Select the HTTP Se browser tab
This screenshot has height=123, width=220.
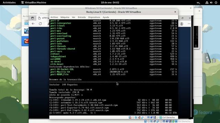44,18
